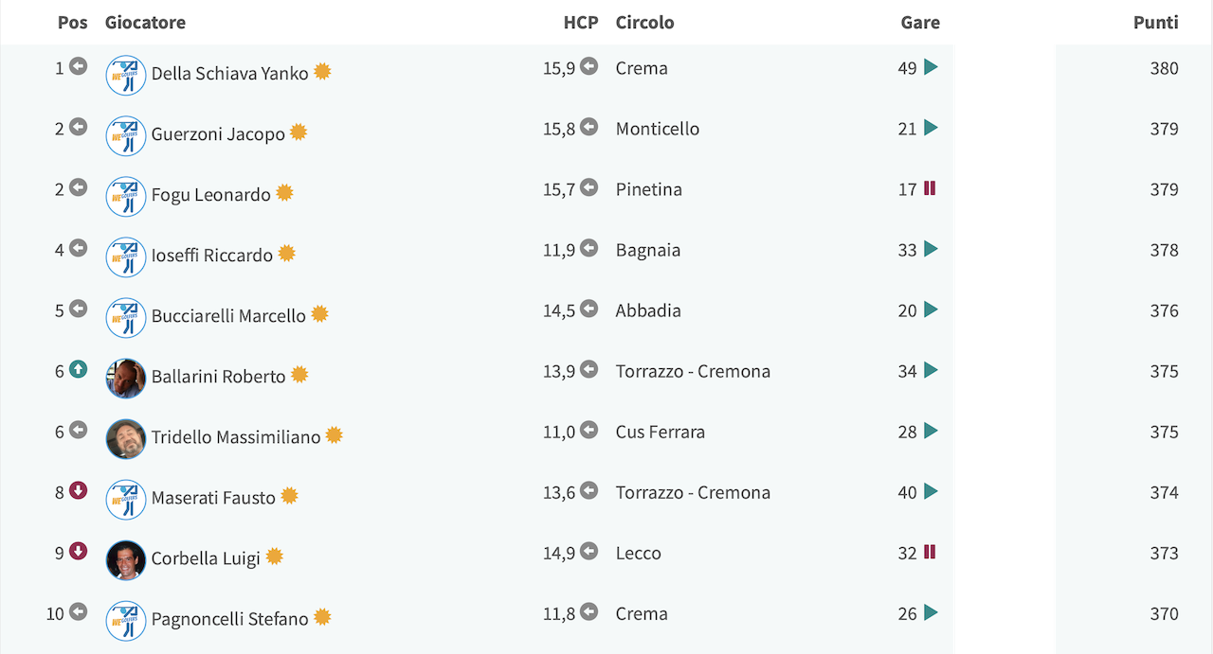
Task: Expand Pagnoncelli Stefano's 26 gare arrow
Action: (931, 612)
